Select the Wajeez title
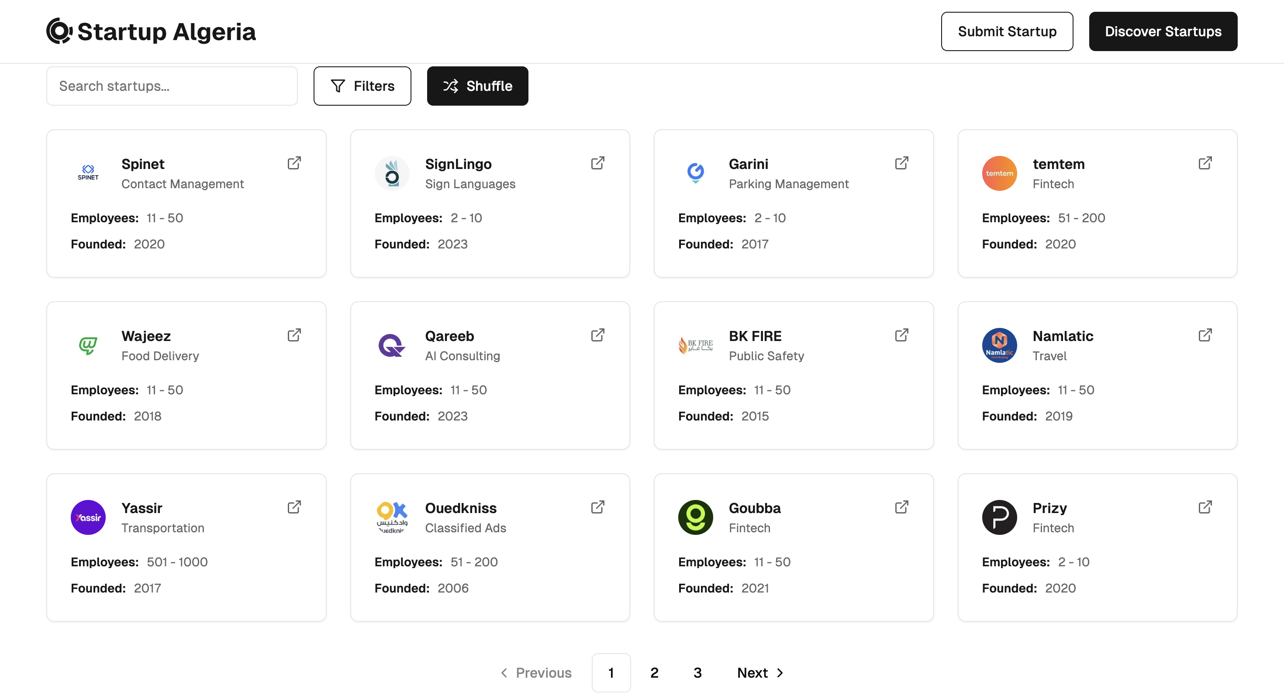The width and height of the screenshot is (1284, 696). (x=146, y=336)
